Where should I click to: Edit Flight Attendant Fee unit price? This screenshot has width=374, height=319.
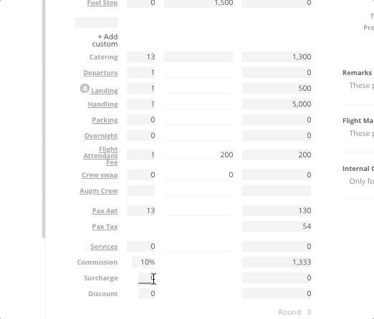click(198, 155)
